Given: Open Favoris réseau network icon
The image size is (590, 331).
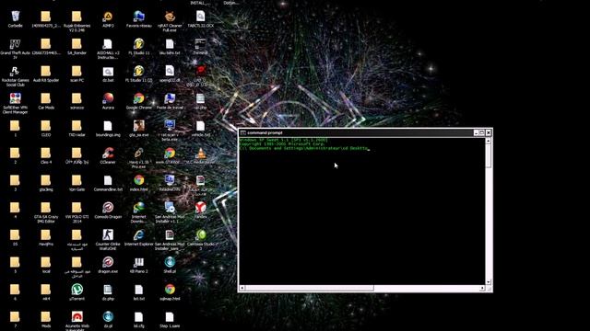Looking at the screenshot, I should point(139,17).
